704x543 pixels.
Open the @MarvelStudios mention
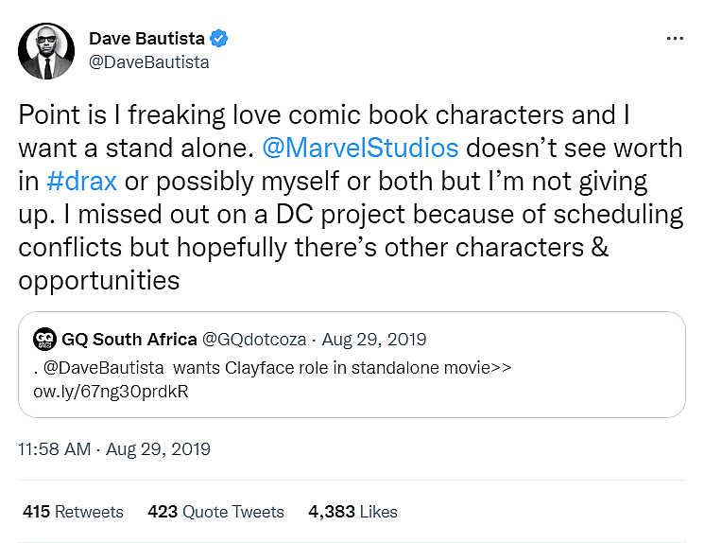point(374,148)
